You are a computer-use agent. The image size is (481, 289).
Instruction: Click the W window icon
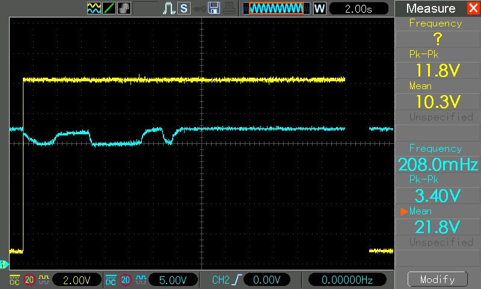pos(320,8)
